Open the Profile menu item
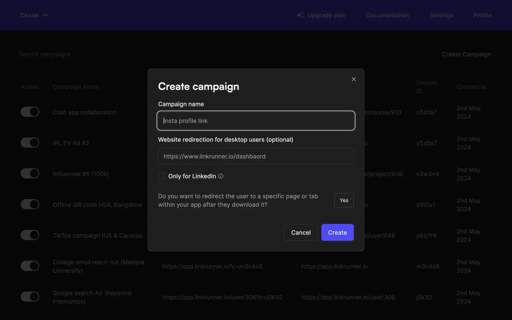 click(x=482, y=15)
